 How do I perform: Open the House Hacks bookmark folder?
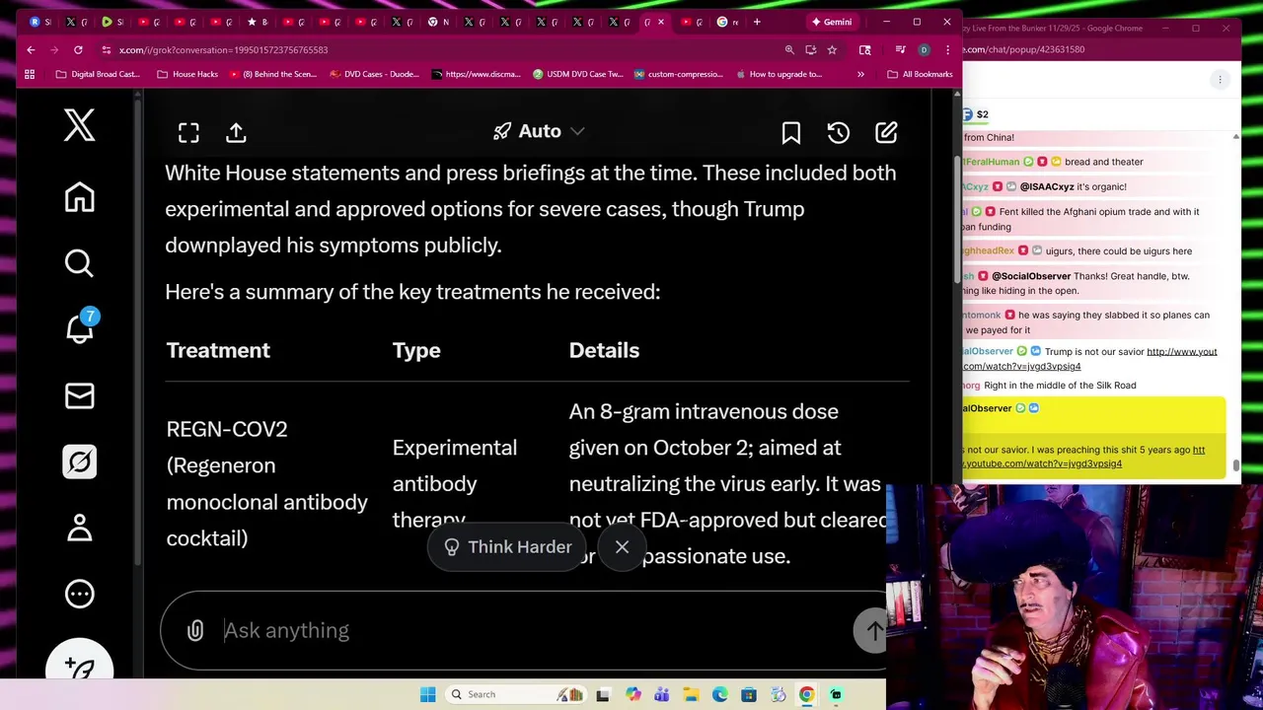(186, 74)
